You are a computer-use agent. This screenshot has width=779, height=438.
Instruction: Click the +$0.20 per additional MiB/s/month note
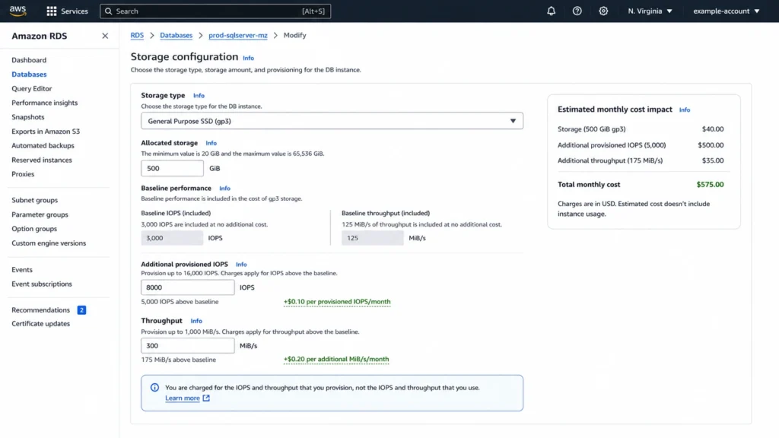tap(336, 359)
